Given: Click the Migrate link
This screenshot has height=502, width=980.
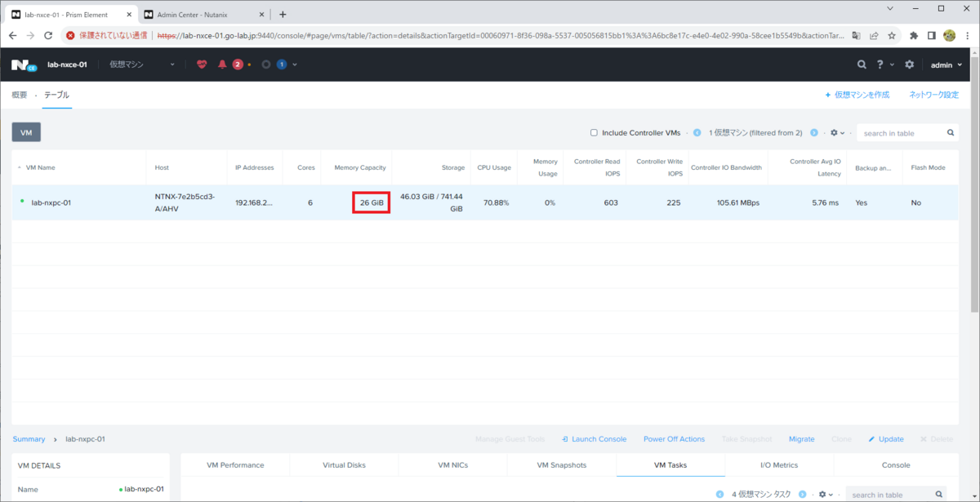Looking at the screenshot, I should pos(801,438).
